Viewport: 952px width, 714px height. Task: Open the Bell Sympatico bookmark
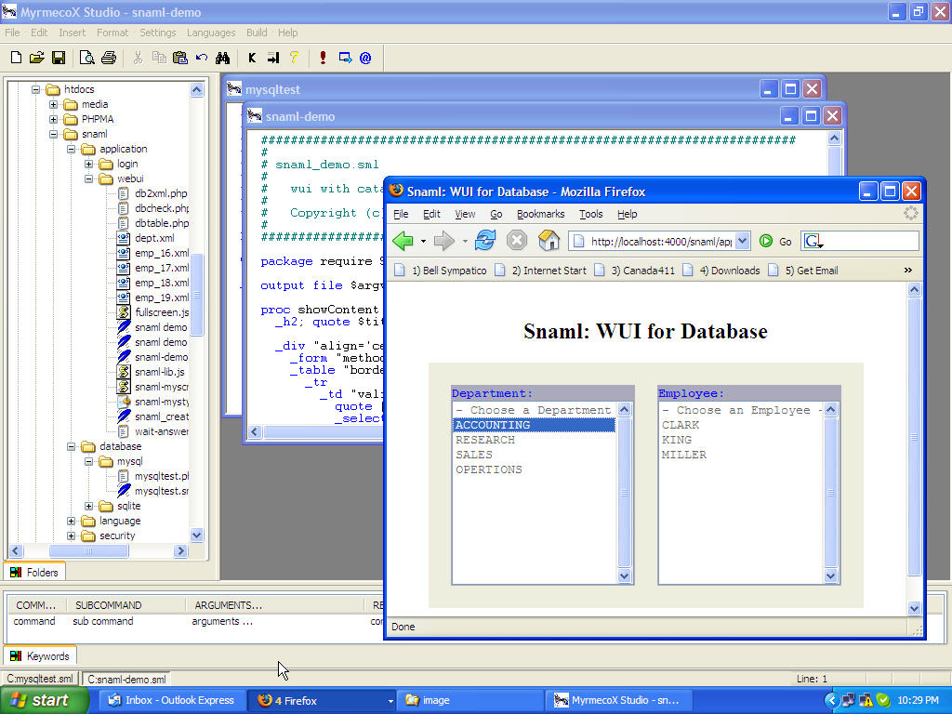(441, 271)
